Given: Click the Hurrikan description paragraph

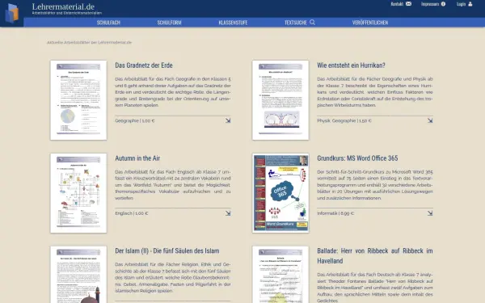Looking at the screenshot, I should (x=375, y=92).
